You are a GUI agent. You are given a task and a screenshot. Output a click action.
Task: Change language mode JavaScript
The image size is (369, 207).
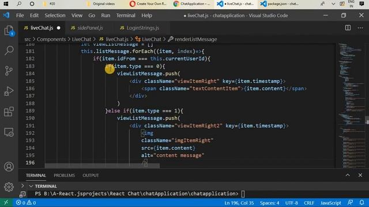click(330, 203)
